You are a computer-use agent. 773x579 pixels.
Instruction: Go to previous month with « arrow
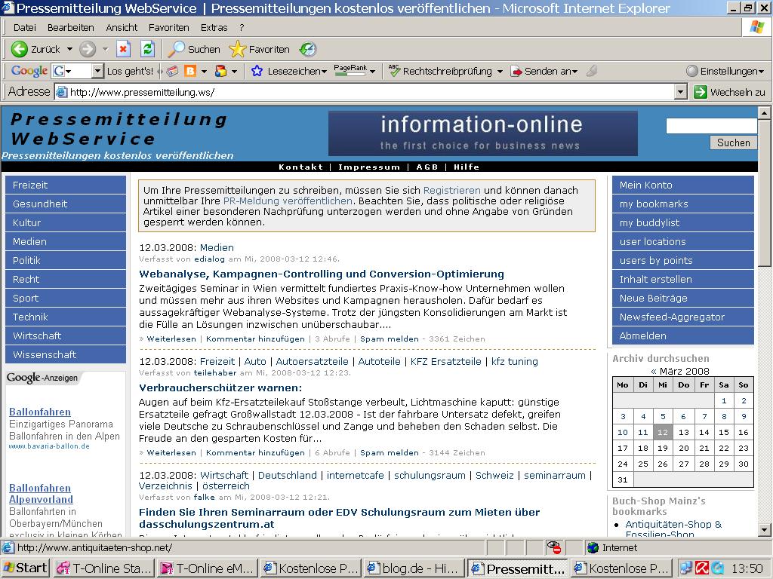pos(654,371)
